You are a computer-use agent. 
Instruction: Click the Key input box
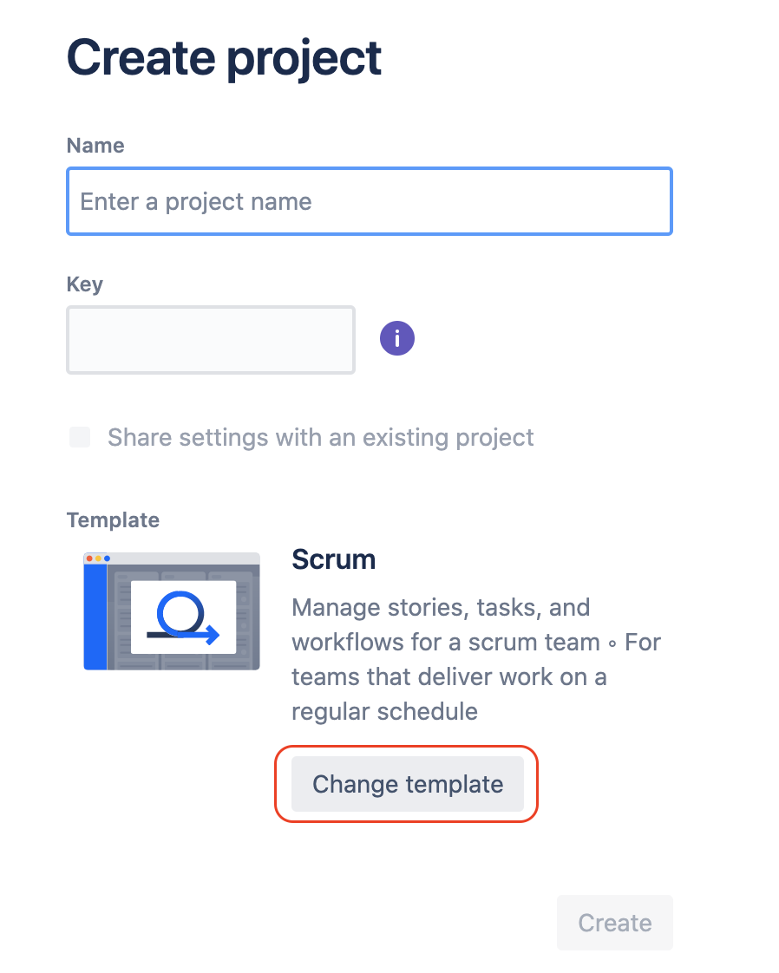coord(210,339)
